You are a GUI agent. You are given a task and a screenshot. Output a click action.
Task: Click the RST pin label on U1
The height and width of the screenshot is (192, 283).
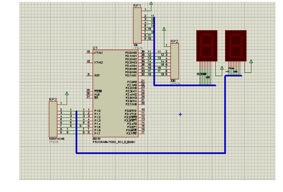(x=97, y=75)
